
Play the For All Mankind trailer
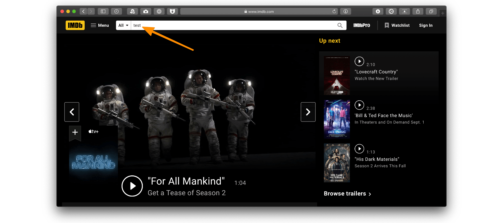[132, 186]
